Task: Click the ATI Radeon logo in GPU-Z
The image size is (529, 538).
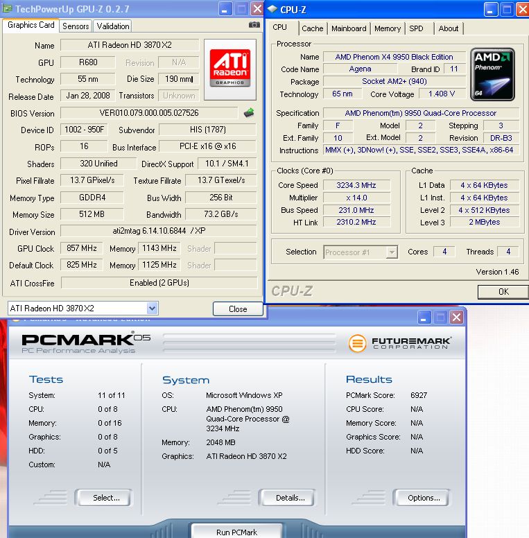Action: point(230,69)
